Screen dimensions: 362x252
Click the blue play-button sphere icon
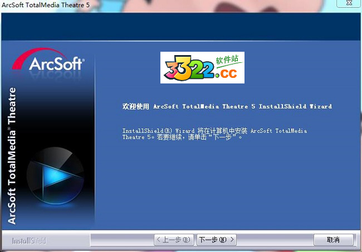click(55, 176)
